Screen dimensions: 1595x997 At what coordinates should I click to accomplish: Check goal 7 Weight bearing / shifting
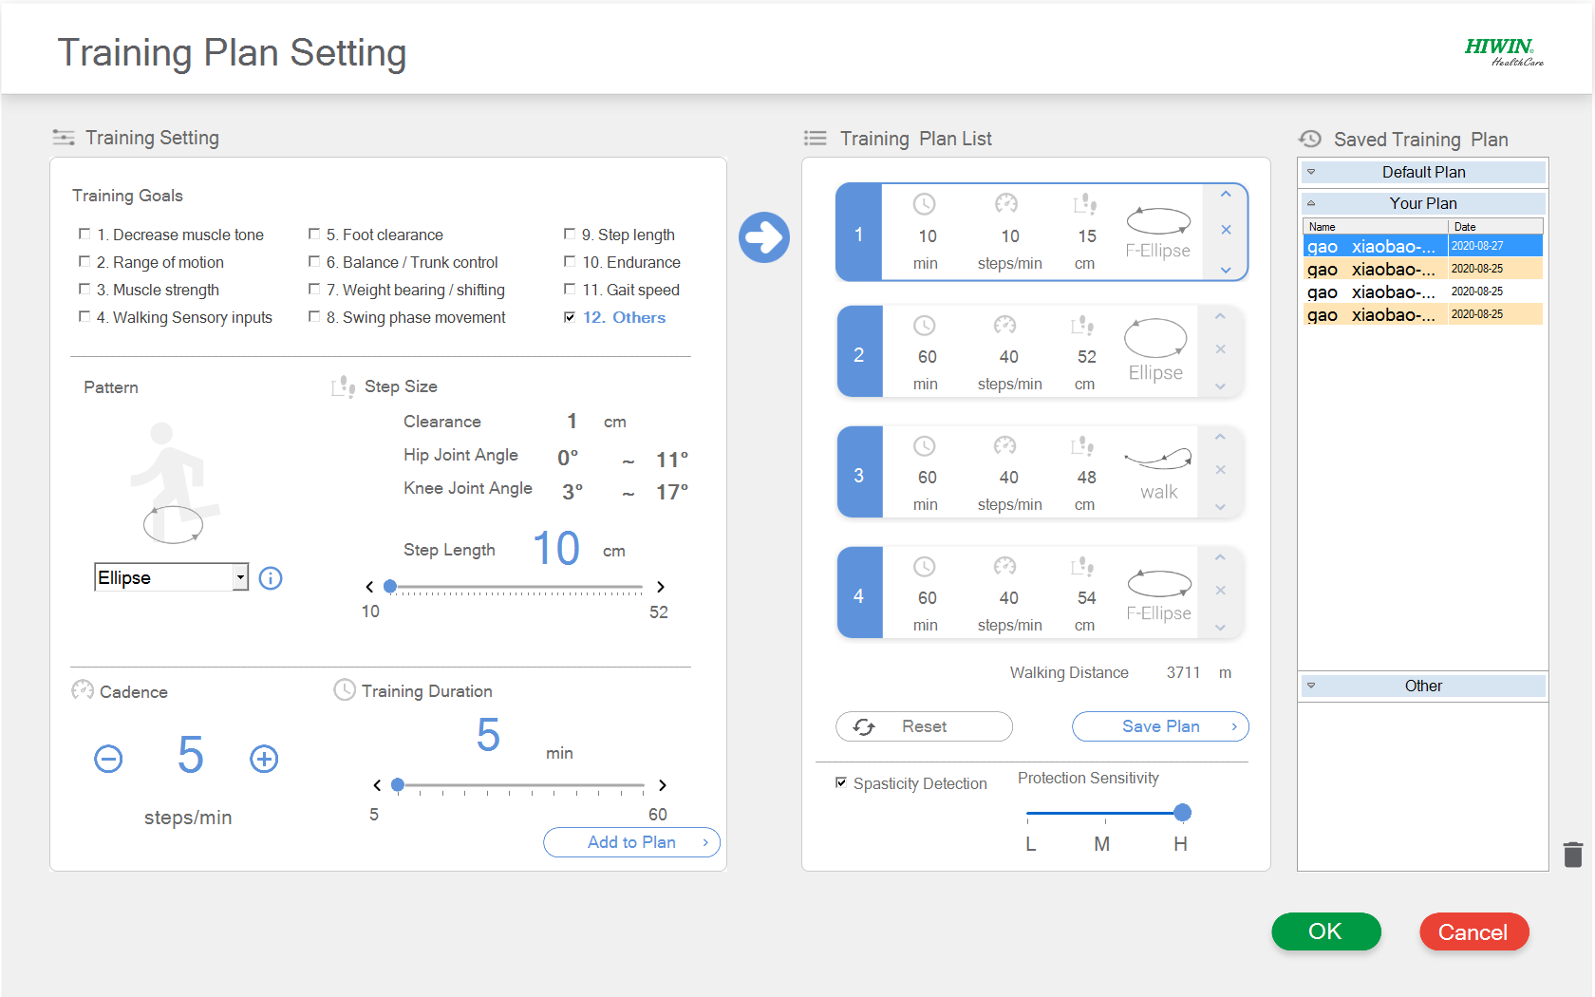point(314,289)
